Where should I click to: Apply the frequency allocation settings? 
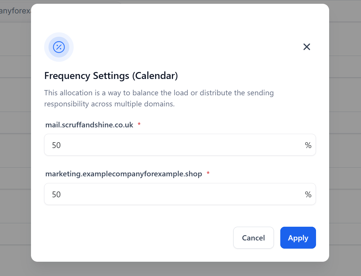298,238
